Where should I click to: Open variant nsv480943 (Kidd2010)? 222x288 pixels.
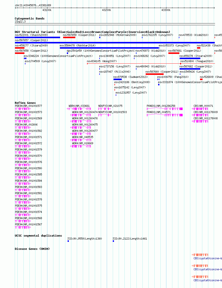[151, 66]
